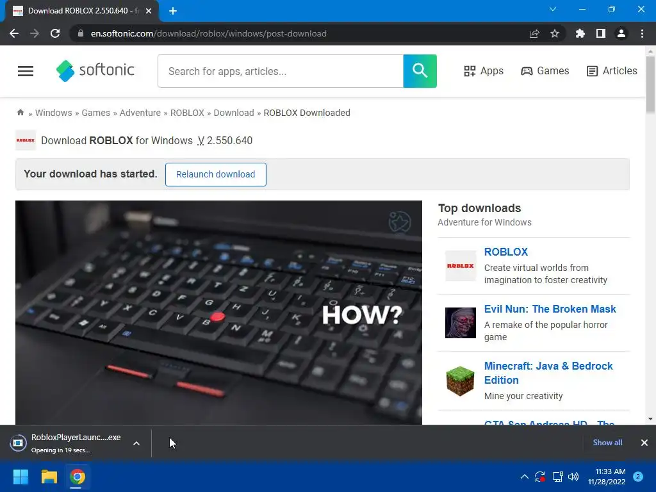656x492 pixels.
Task: Open Minecraft: Java & Bedrock Edition
Action: [548, 373]
